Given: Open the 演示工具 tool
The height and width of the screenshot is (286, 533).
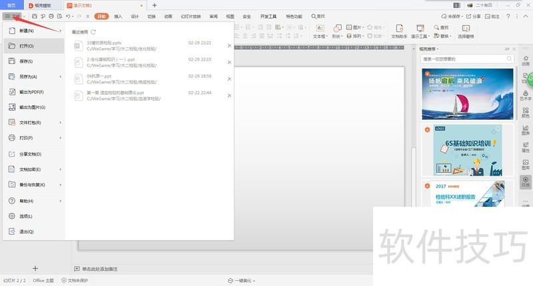Looking at the screenshot, I should click(420, 31).
